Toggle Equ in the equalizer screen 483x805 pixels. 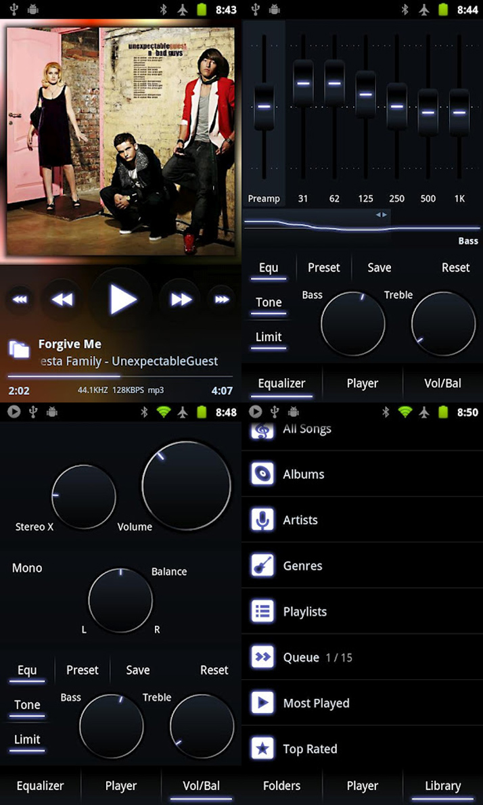(x=269, y=269)
